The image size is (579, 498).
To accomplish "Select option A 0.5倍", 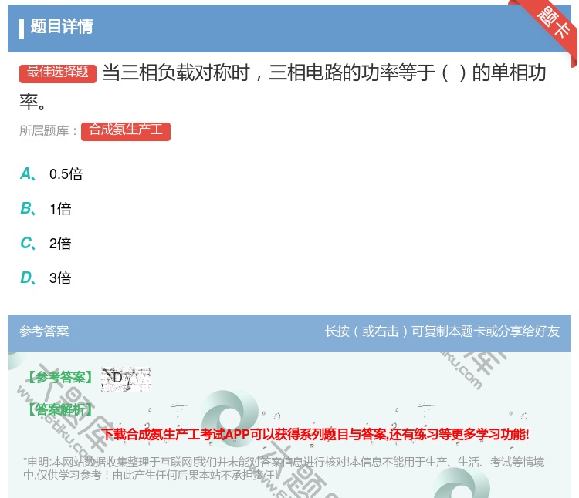I will click(x=52, y=174).
